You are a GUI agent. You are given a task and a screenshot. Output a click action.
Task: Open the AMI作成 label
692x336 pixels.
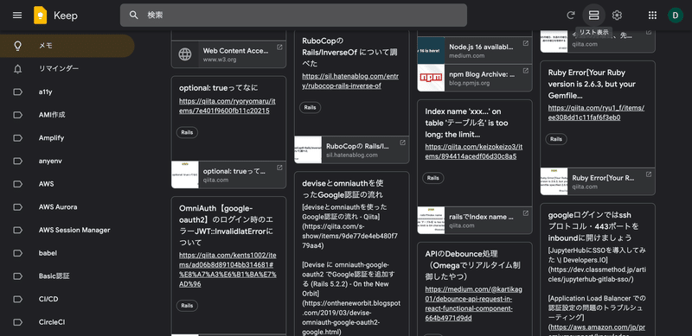pos(67,115)
